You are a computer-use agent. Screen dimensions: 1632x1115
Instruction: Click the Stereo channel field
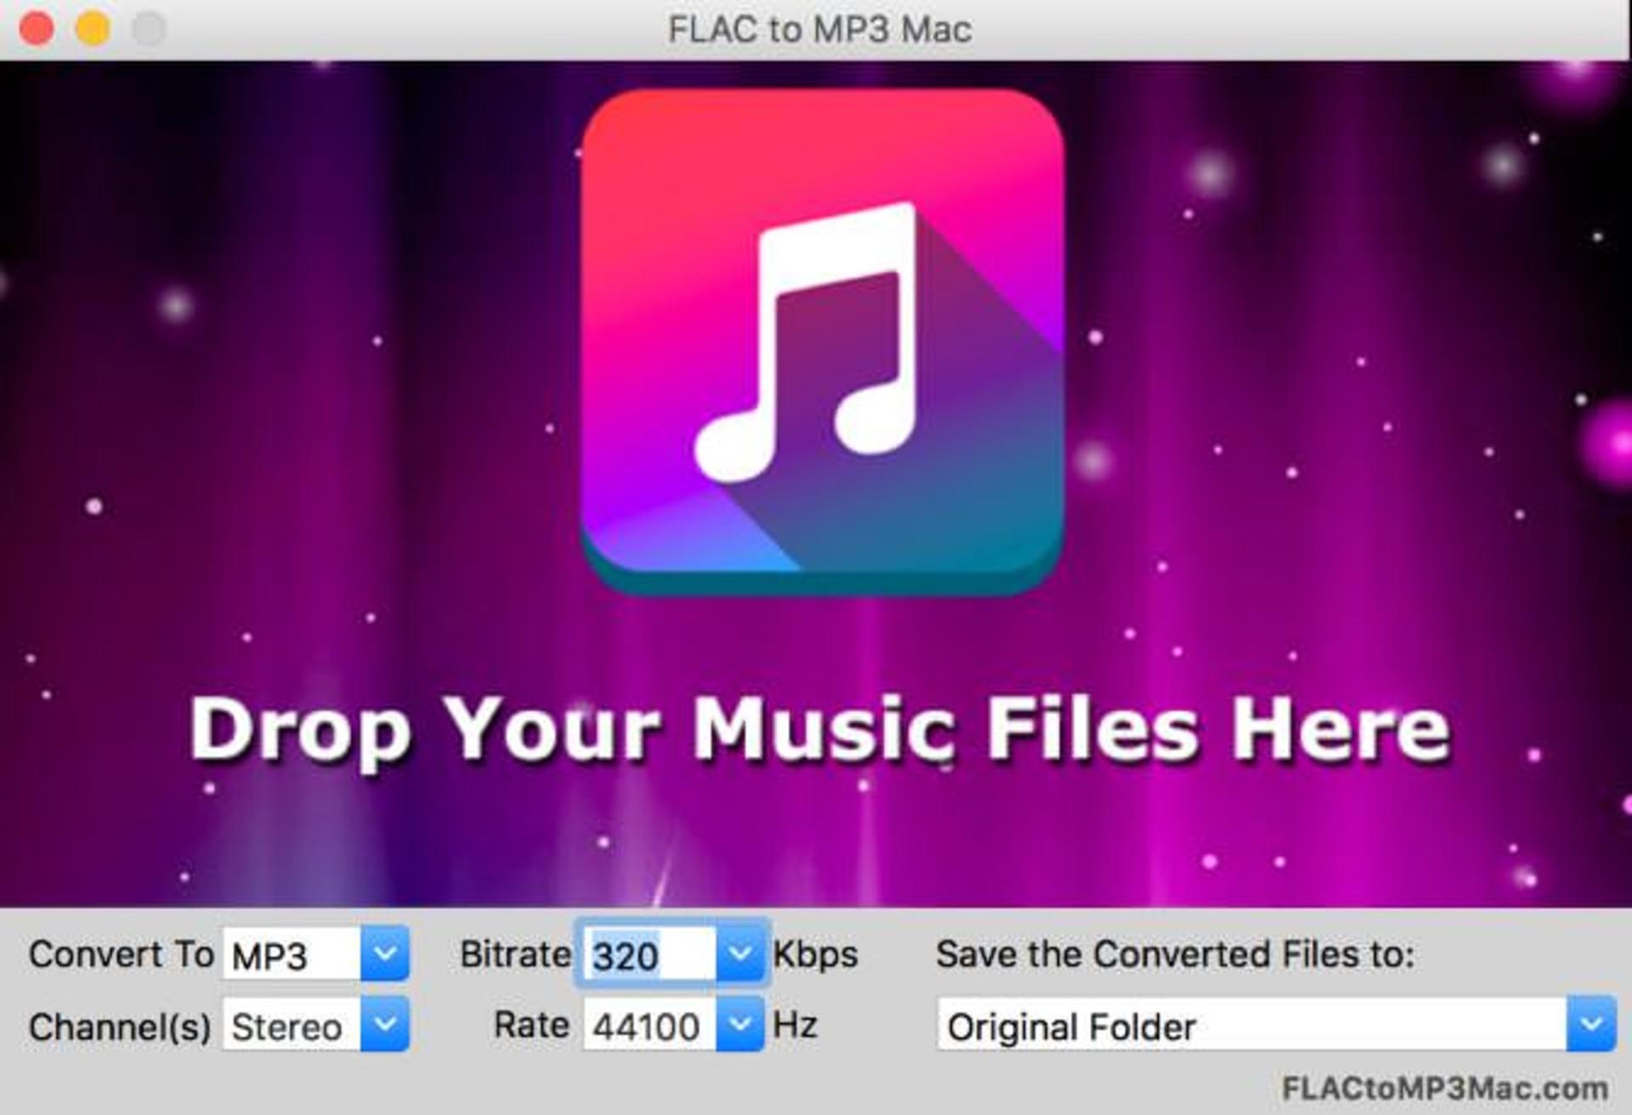pos(292,1025)
